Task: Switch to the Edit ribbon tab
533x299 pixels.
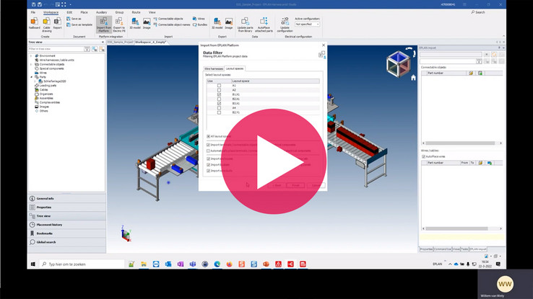Action: tap(69, 12)
